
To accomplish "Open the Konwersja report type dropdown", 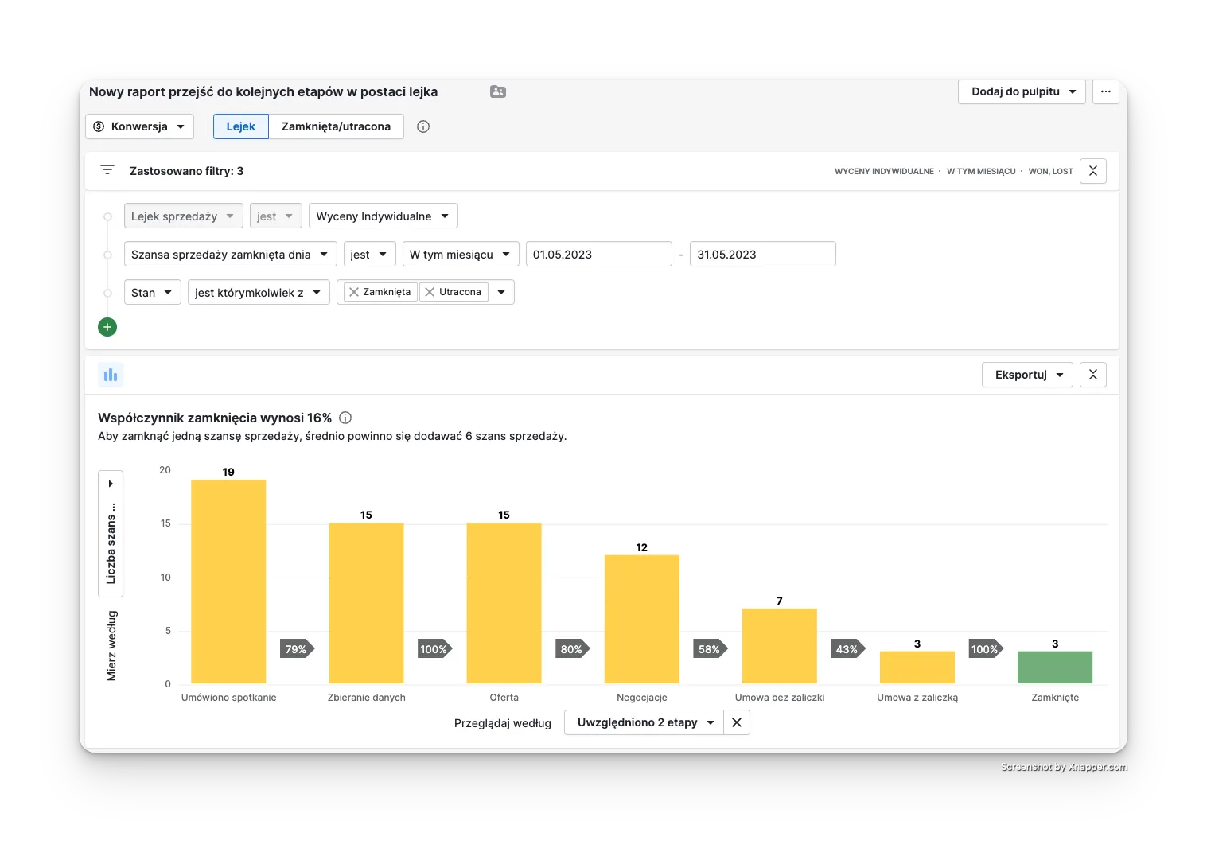I will point(139,126).
